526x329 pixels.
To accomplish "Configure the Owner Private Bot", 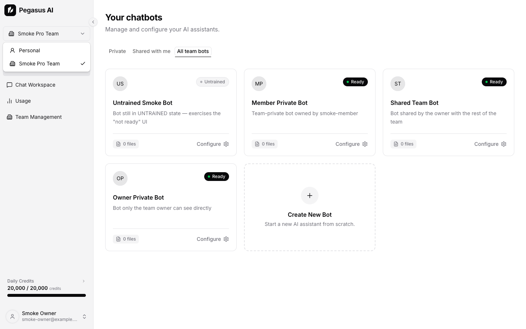I will pyautogui.click(x=213, y=239).
